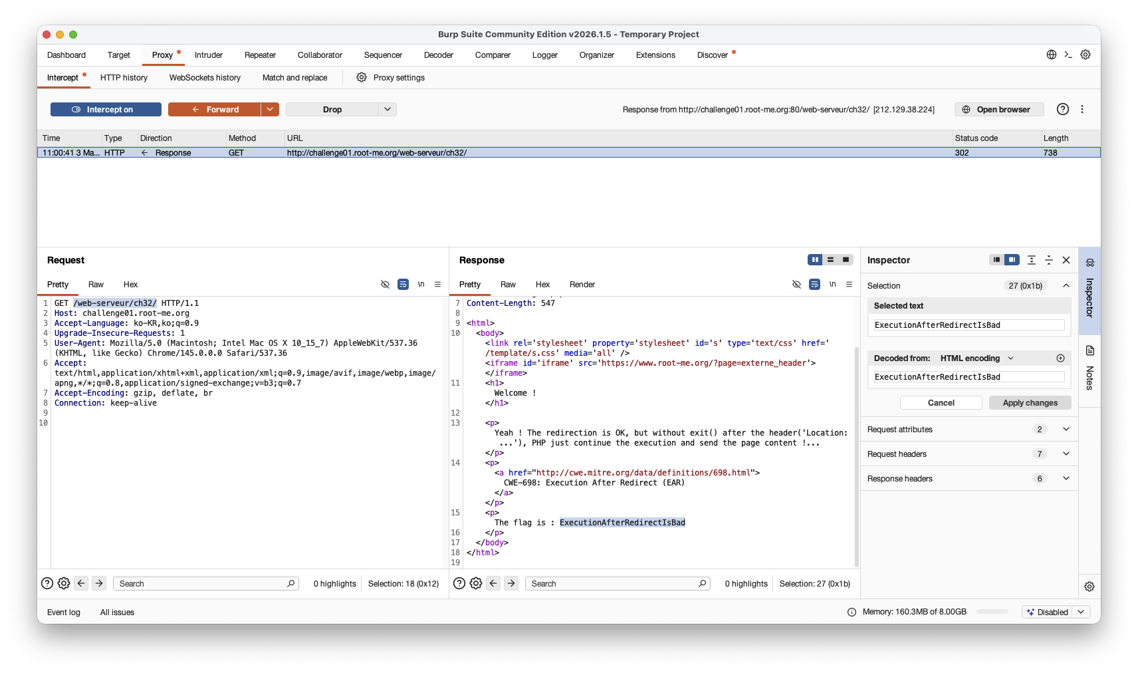
Task: Open the Intercept help question-mark icon
Action: (1063, 109)
